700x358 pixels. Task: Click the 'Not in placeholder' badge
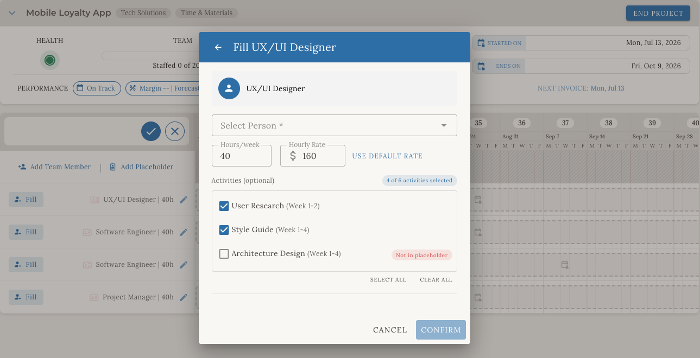[x=422, y=255]
